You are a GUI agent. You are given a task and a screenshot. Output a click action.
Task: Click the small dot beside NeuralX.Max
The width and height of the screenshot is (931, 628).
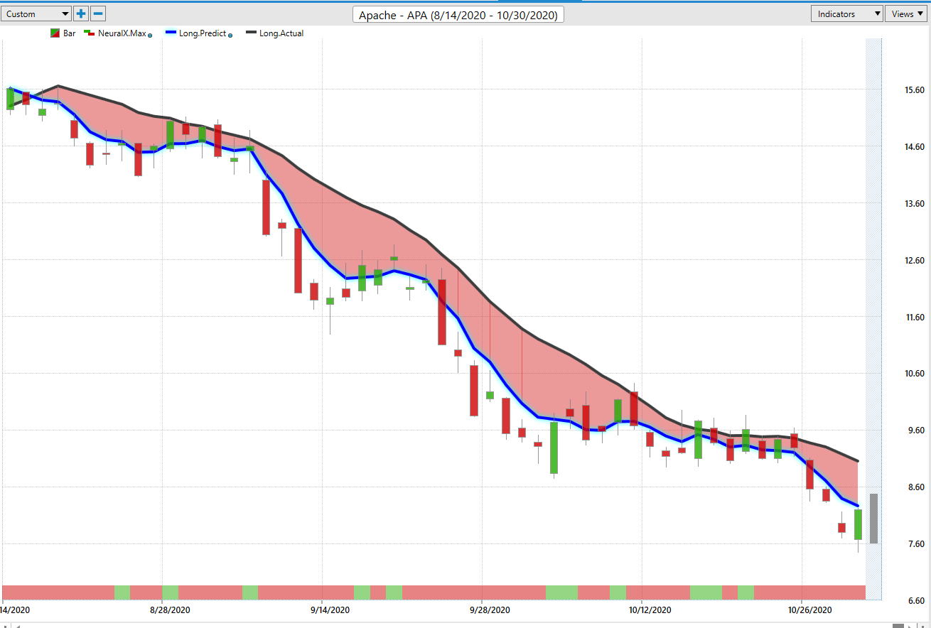150,34
